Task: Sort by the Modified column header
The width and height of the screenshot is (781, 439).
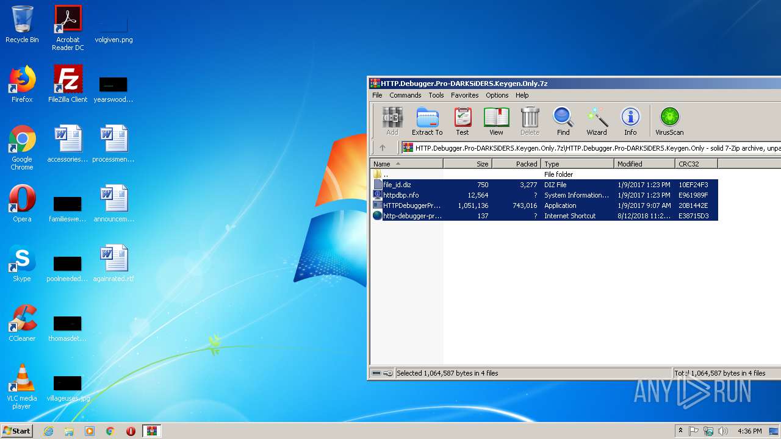Action: coord(644,164)
